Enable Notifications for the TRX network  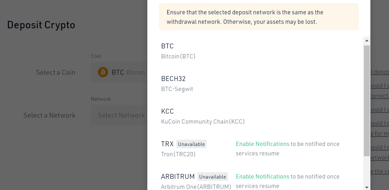262,144
